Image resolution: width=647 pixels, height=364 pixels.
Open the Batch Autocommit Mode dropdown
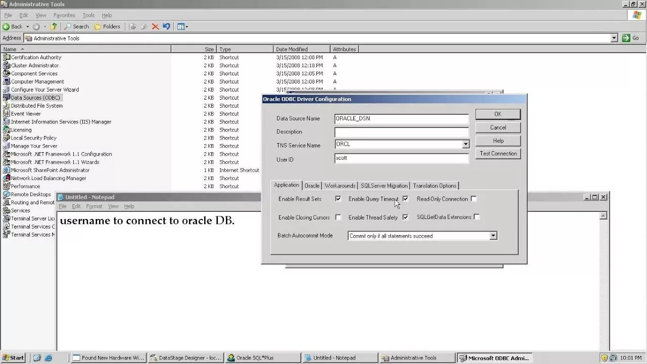pyautogui.click(x=493, y=236)
